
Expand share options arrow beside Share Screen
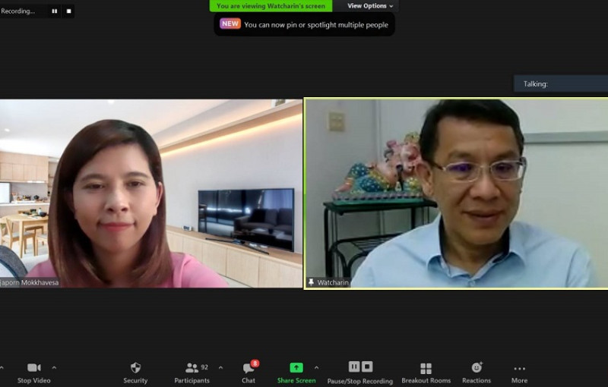[316, 367]
